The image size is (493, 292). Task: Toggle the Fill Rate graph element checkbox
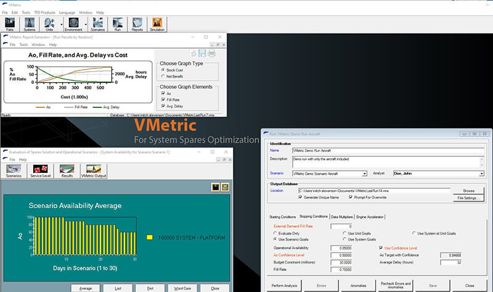click(x=163, y=99)
